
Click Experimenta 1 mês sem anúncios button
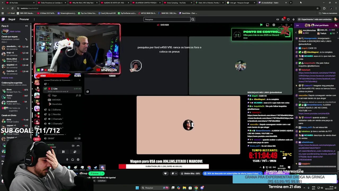point(315,19)
